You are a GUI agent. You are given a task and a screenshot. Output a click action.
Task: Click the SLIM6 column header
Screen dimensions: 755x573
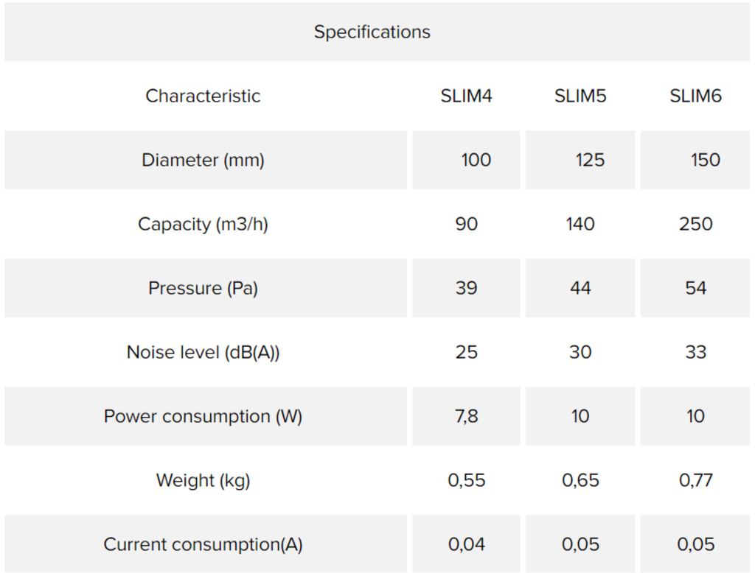click(x=695, y=96)
